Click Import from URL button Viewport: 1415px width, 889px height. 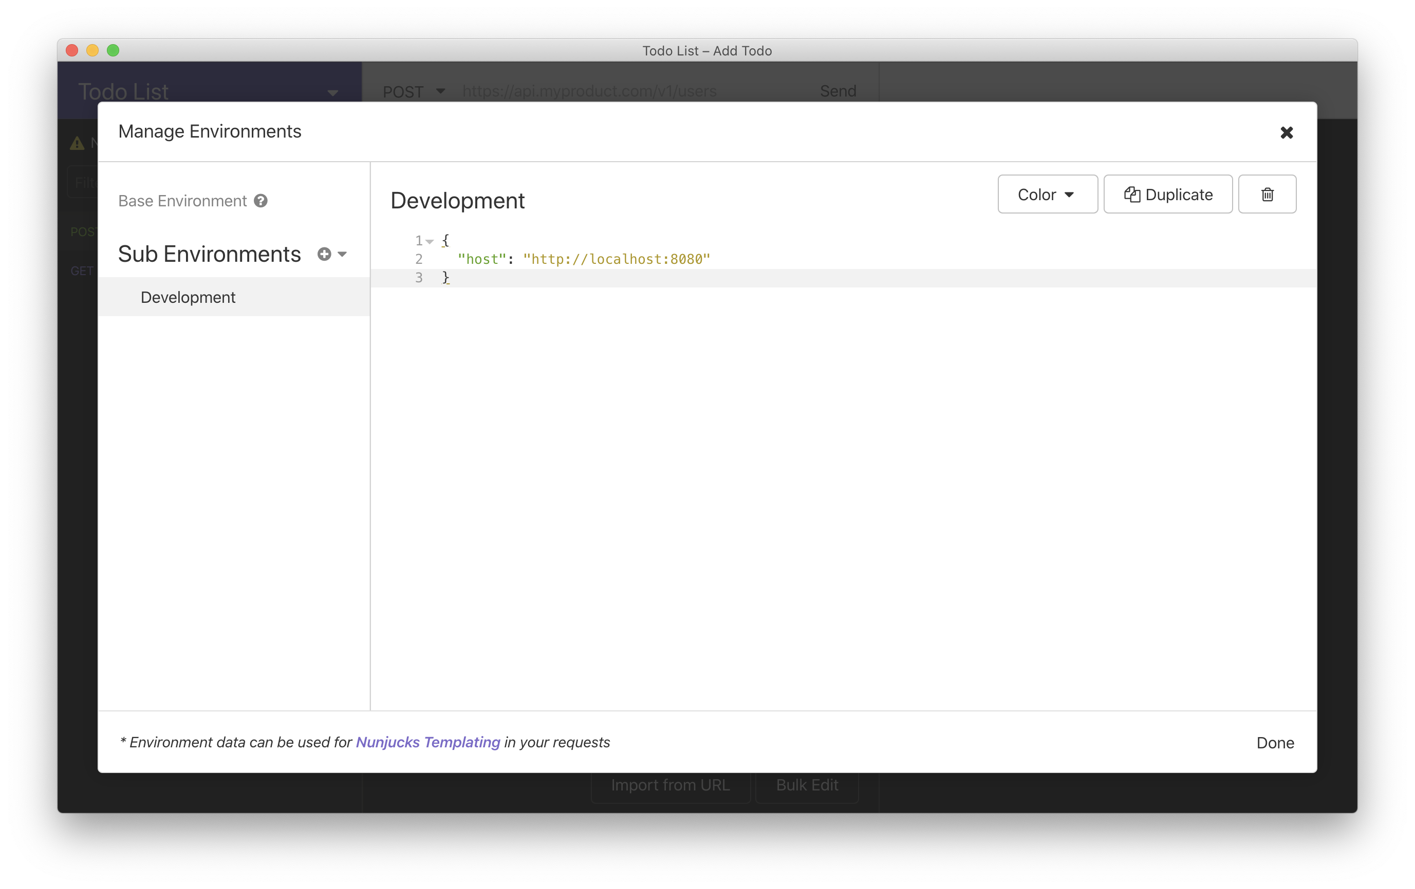pos(671,785)
